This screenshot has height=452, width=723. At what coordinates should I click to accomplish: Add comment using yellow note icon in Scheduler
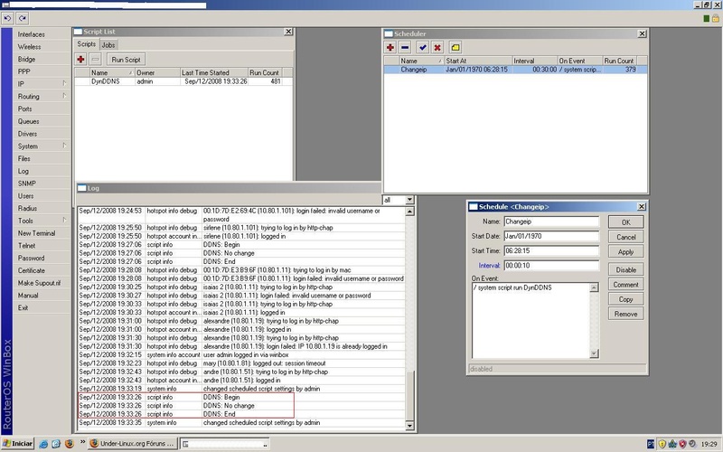455,48
